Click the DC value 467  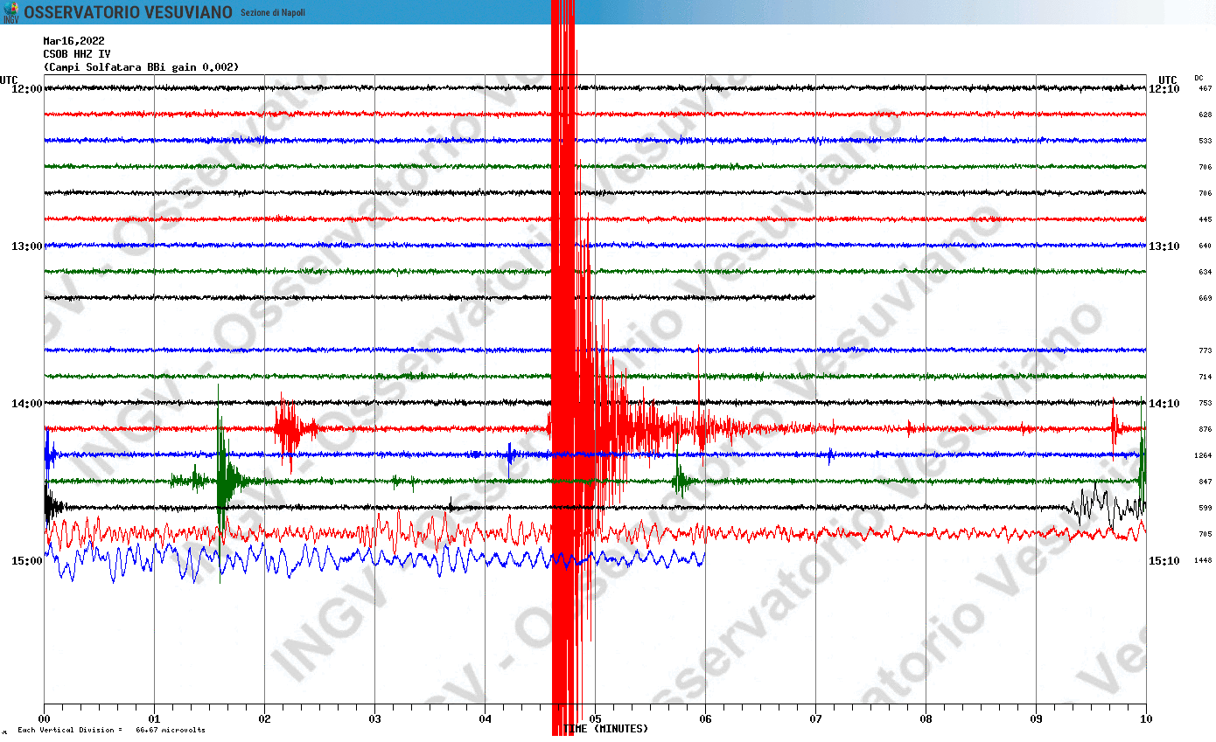(1205, 88)
